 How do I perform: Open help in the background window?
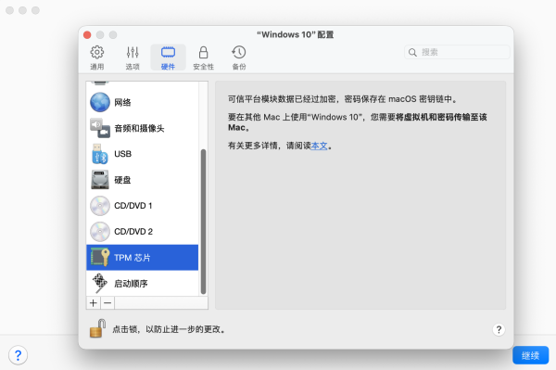19,355
